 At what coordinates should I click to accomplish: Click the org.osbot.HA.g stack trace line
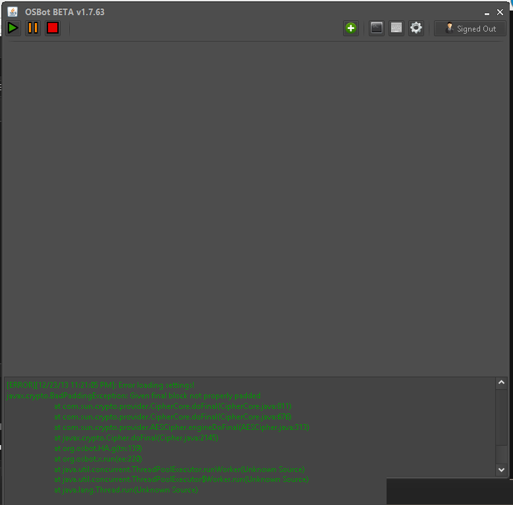[x=98, y=448]
